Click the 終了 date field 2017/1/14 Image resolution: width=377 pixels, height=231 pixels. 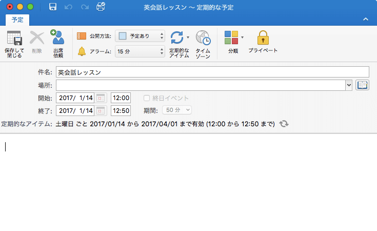(x=75, y=111)
